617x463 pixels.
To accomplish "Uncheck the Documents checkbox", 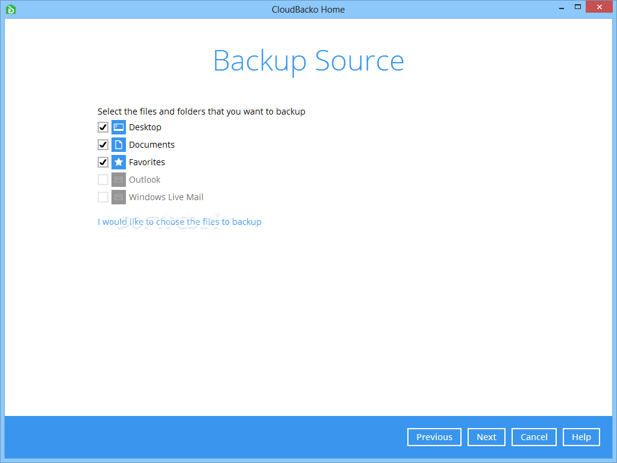I will click(102, 145).
